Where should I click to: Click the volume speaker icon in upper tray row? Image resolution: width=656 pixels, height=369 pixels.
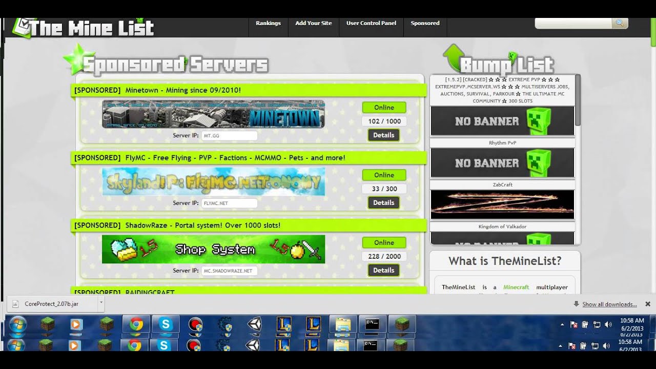coord(608,324)
